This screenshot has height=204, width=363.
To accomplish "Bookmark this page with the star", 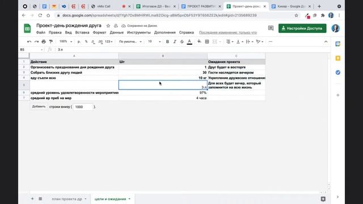I will [x=296, y=15].
